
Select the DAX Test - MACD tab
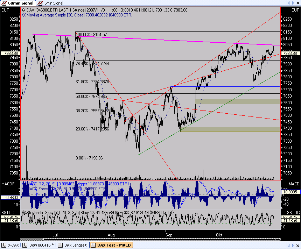[x=111, y=245]
